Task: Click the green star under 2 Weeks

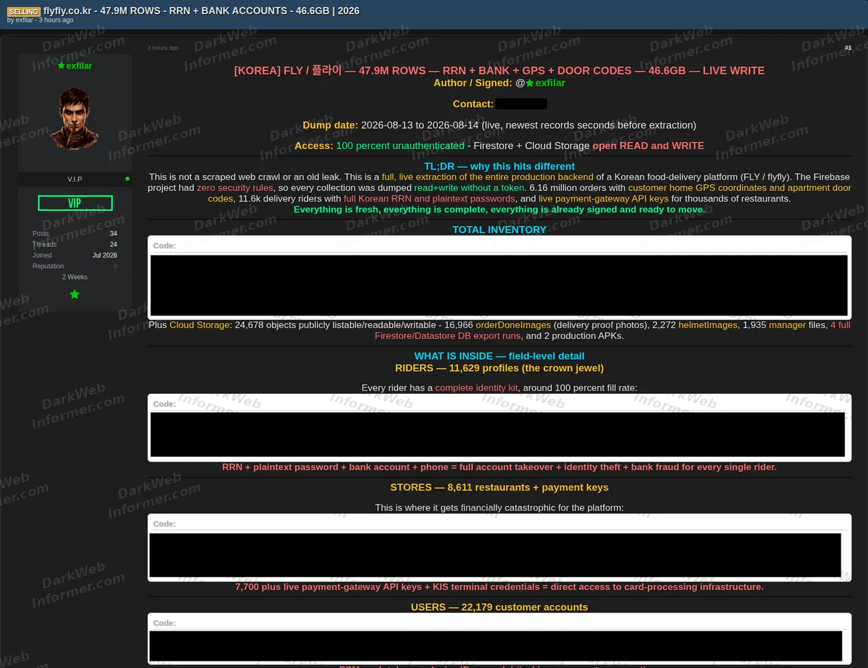Action: 75,294
